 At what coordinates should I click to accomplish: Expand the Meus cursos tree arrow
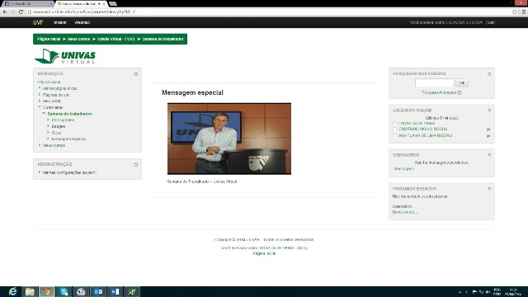(40, 145)
